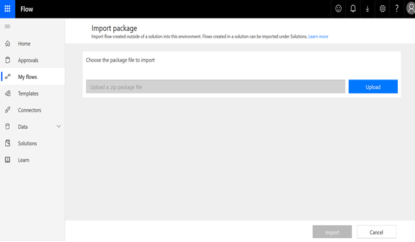
Task: Open Data in the sidebar
Action: (32, 126)
